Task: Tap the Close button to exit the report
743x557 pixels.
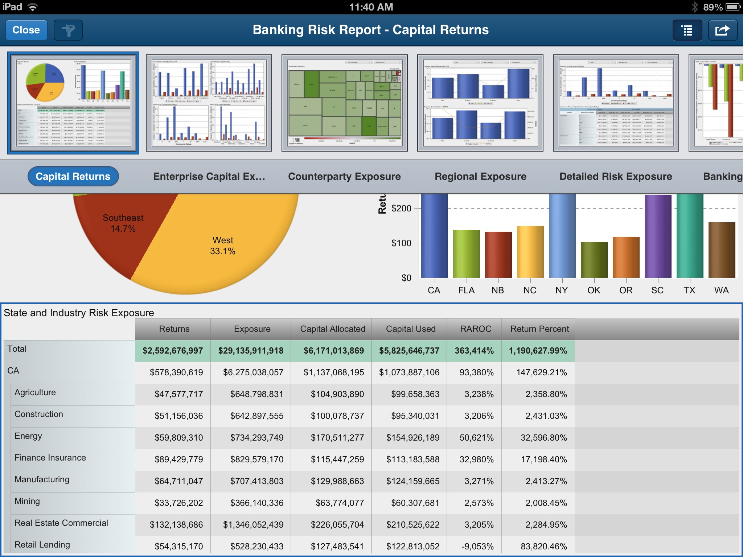Action: (26, 30)
